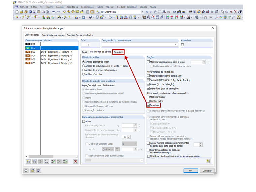This screenshot has height=192, width=256.
Task: Open 'Designação do caso de carga' dropdown
Action: pyautogui.click(x=176, y=45)
